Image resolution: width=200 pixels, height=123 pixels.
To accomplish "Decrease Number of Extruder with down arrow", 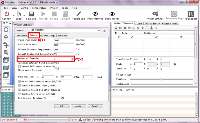I will pyautogui.click(x=72, y=60).
